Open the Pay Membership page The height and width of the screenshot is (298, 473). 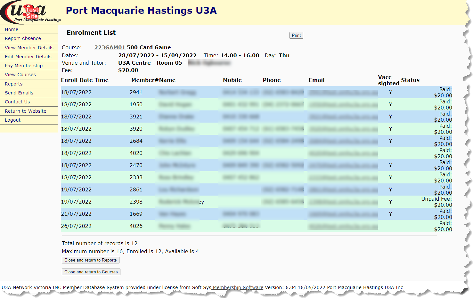tap(24, 65)
